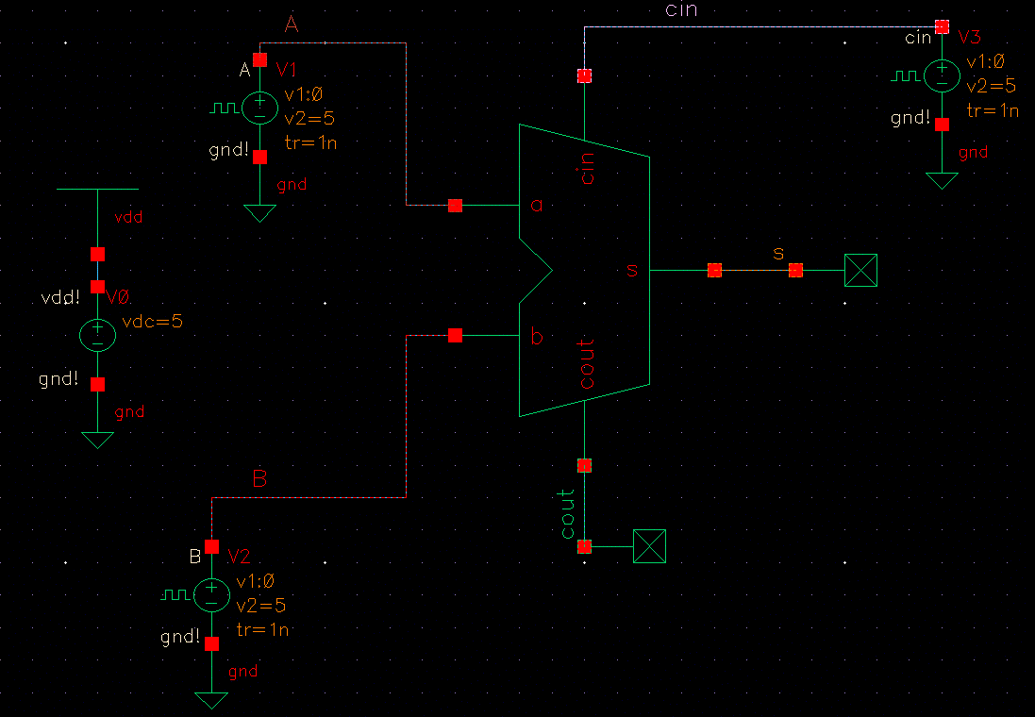Click the s pin name inside adder

(632, 270)
